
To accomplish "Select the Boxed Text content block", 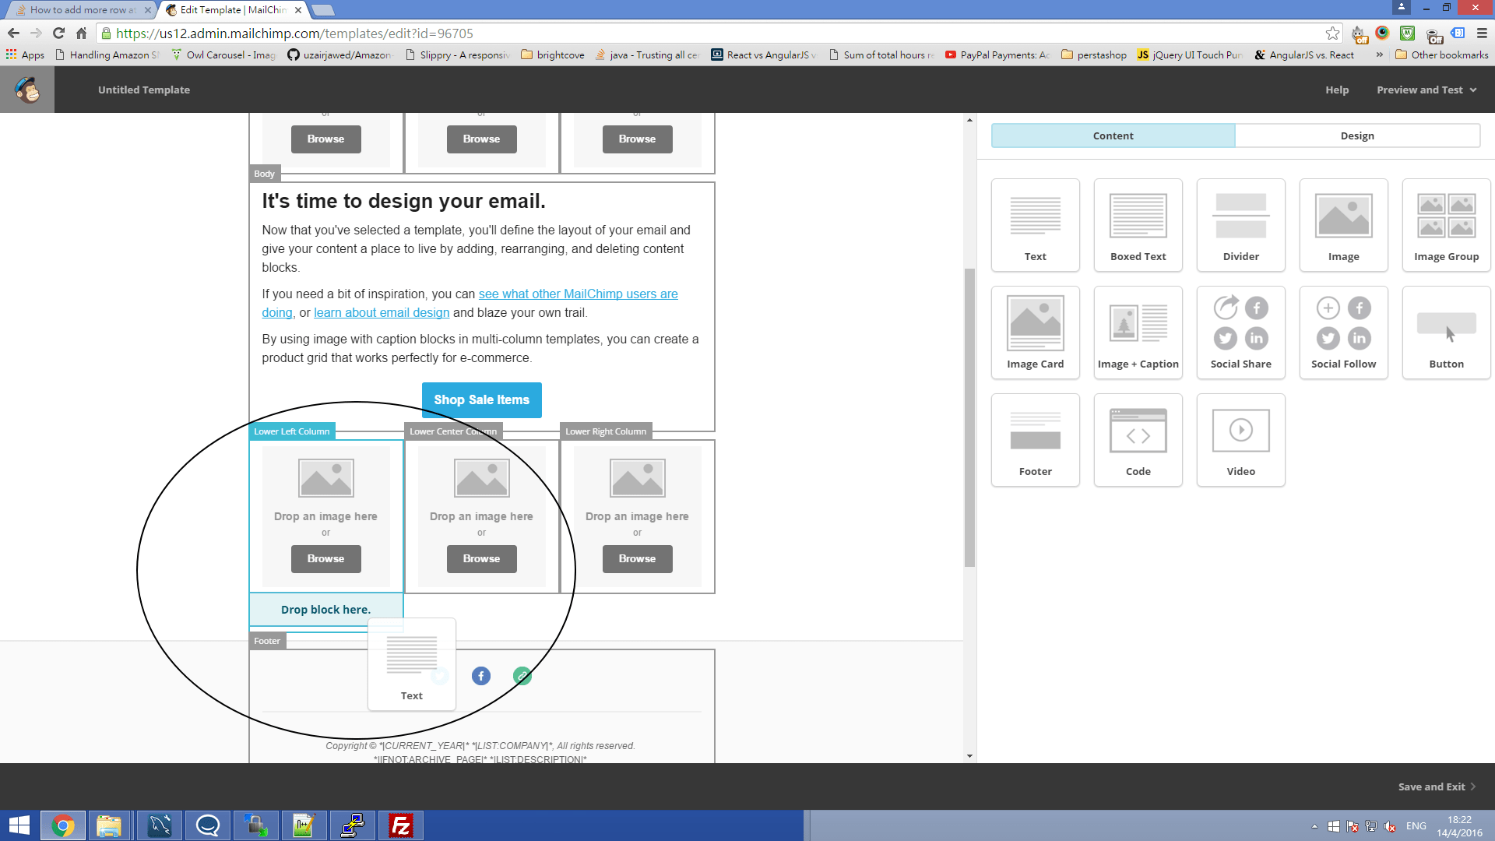I will (1138, 225).
